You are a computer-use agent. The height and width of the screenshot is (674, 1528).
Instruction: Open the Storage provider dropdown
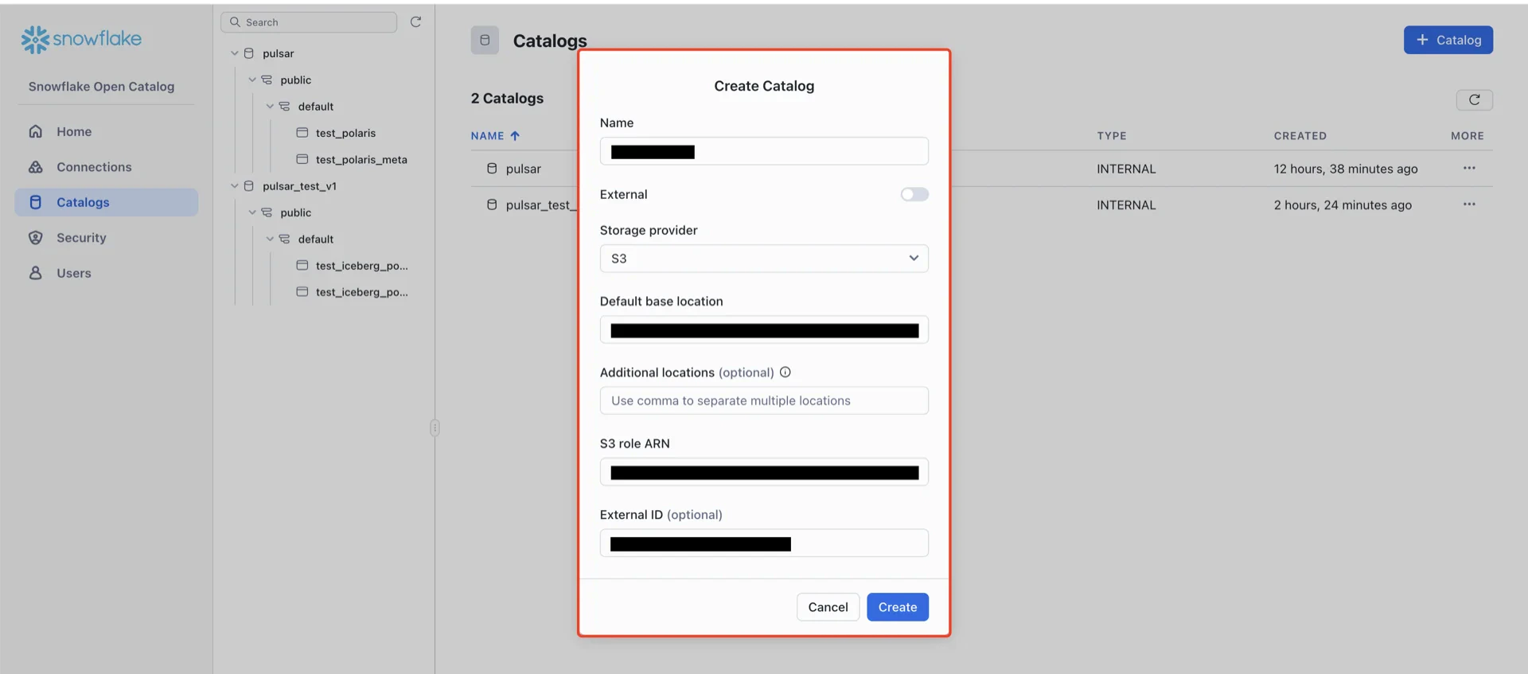764,259
